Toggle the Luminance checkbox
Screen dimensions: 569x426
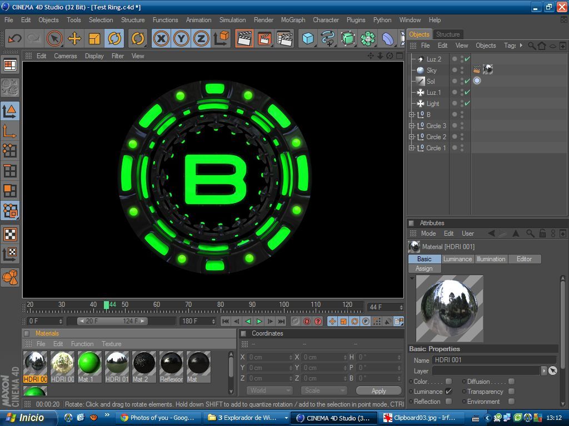pyautogui.click(x=448, y=391)
